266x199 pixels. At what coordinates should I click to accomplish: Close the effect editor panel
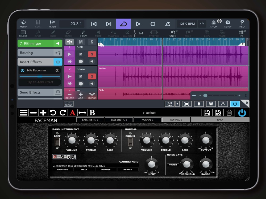click(x=247, y=102)
